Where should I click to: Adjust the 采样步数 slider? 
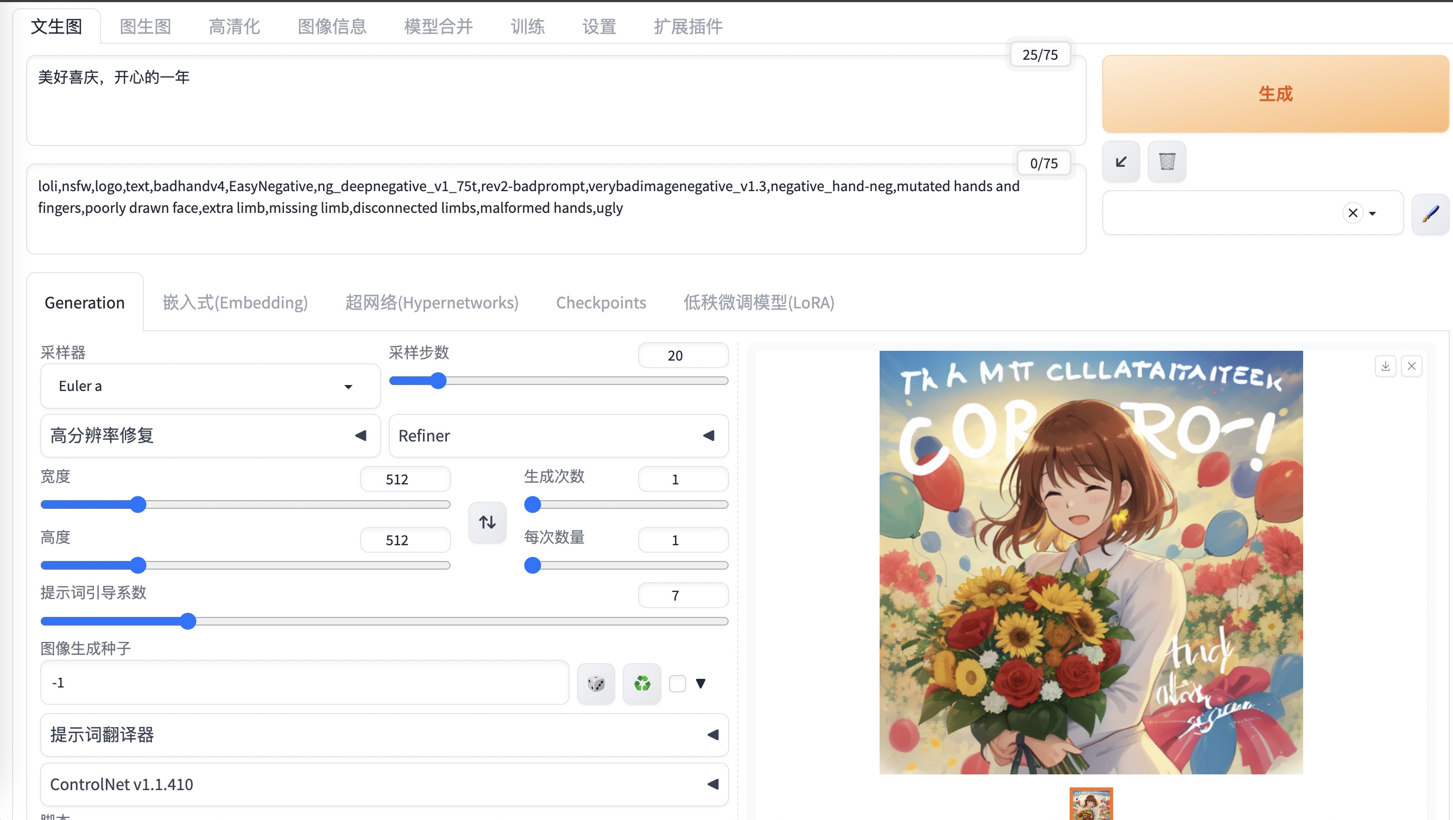pyautogui.click(x=558, y=381)
